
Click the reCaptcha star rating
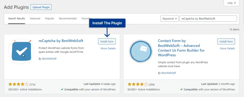pos(18,84)
